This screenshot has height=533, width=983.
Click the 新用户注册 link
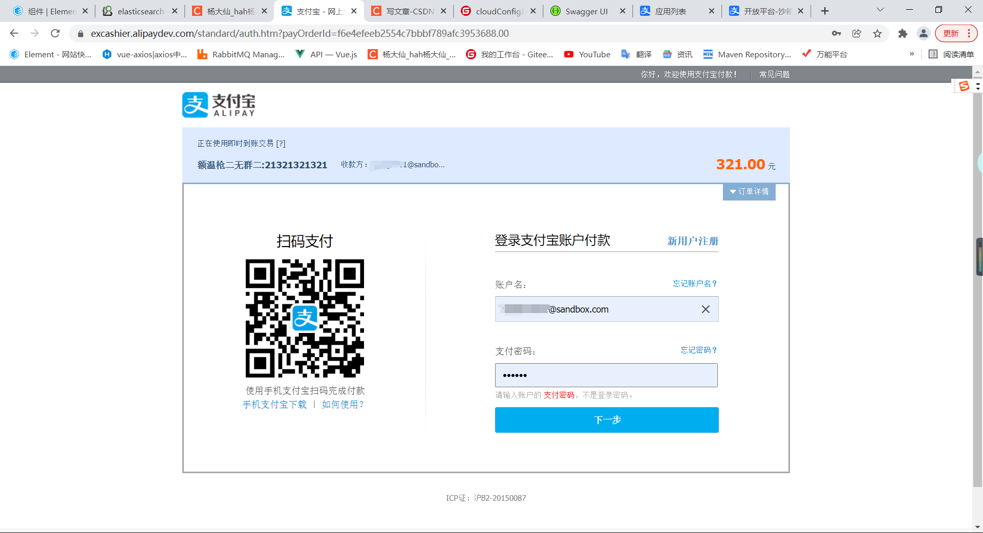pyautogui.click(x=693, y=241)
